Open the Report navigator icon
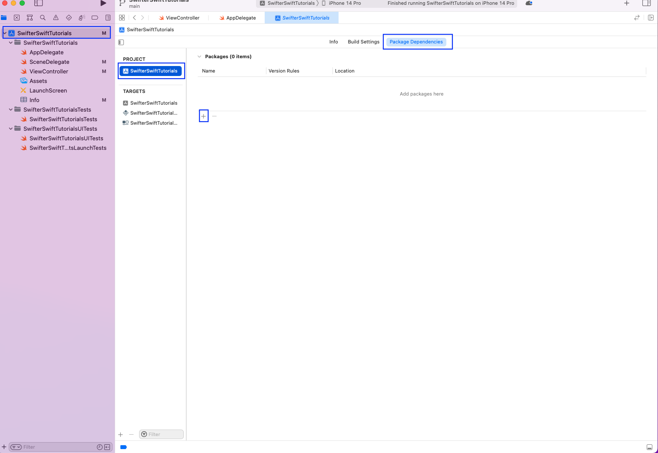 [108, 18]
